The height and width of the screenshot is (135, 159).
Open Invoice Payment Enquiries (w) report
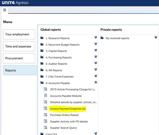[68, 109]
